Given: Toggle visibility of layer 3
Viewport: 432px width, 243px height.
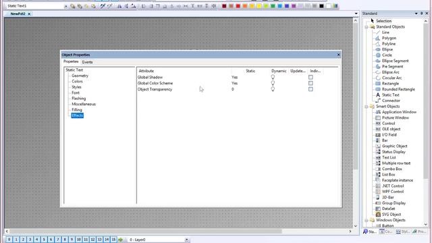Looking at the screenshot, I should click(x=30, y=240).
